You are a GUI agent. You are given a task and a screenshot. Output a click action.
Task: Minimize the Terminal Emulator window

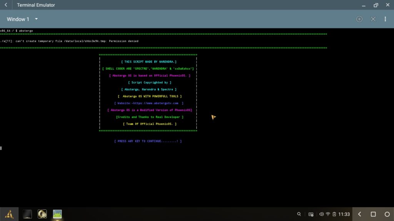coord(364,5)
